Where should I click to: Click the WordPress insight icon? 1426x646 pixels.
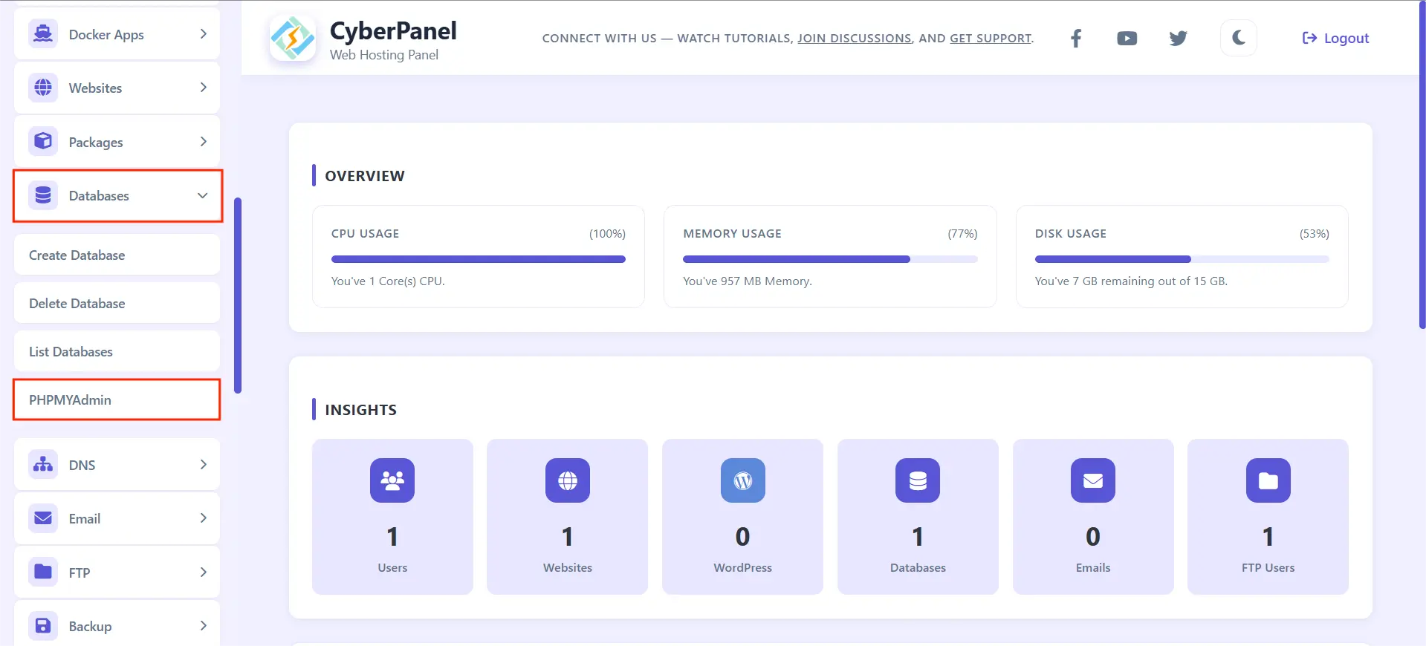(x=743, y=480)
